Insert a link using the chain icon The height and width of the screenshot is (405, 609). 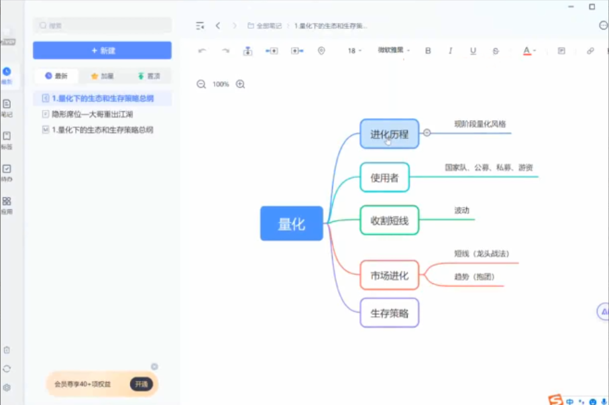click(590, 51)
